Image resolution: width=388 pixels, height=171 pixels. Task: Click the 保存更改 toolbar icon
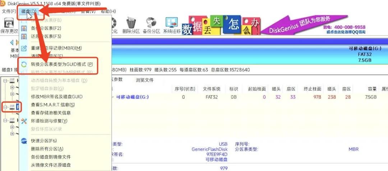point(9,25)
